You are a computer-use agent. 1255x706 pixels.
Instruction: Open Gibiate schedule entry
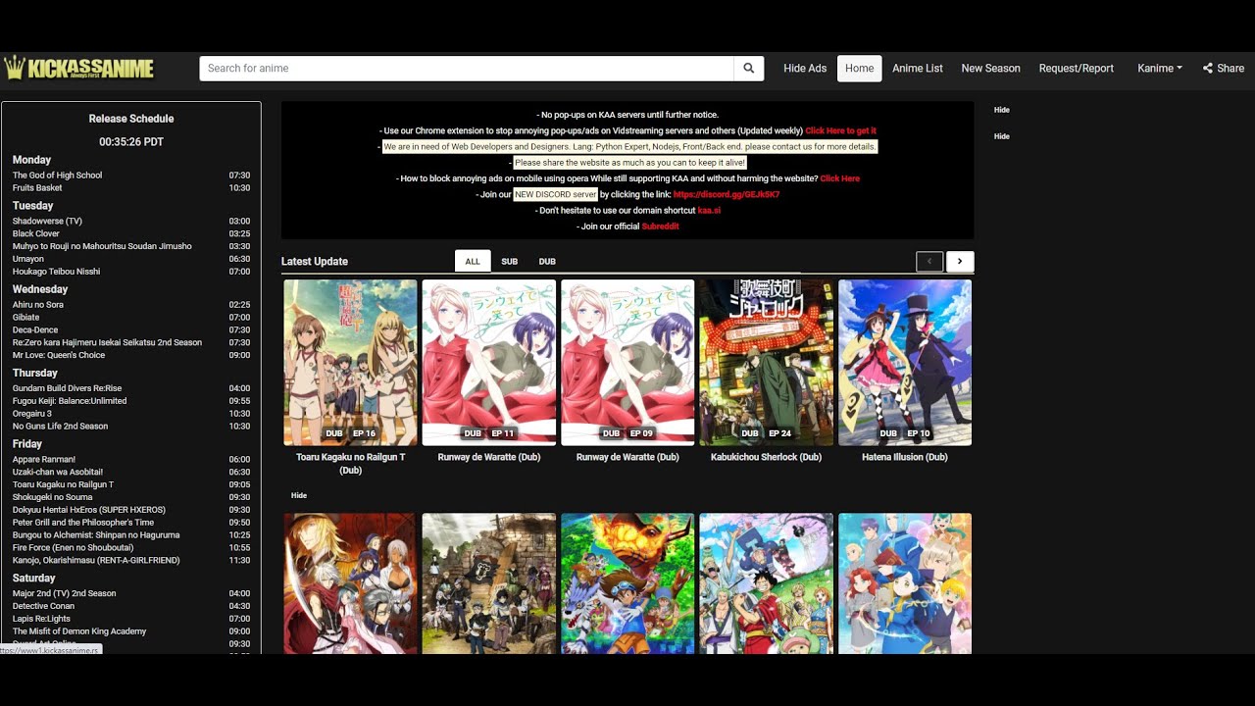pos(25,318)
